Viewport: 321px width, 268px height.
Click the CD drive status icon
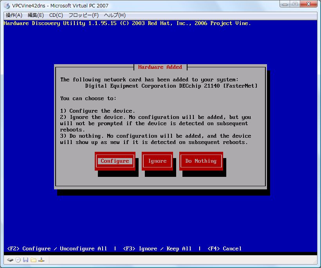(x=18, y=260)
